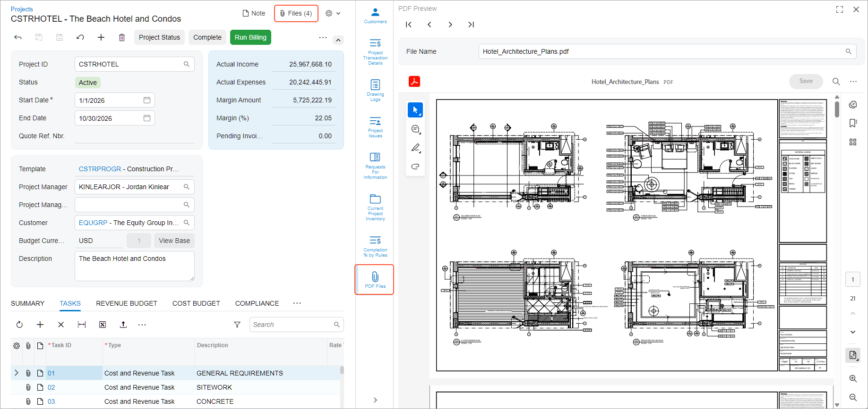Open PDF page thumbnails grid
868x409 pixels.
pos(853,142)
